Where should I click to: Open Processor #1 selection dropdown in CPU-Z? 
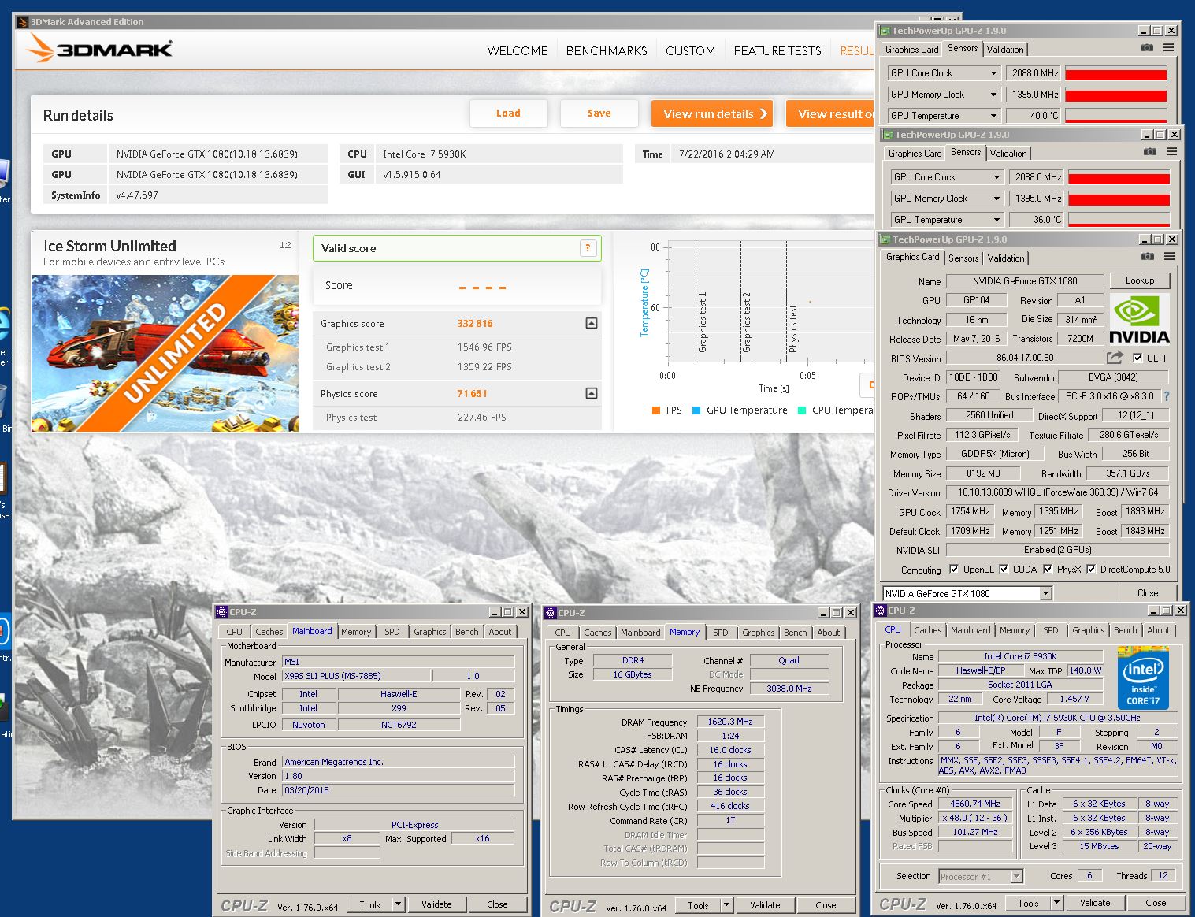(1016, 876)
